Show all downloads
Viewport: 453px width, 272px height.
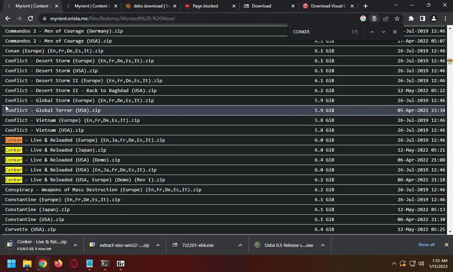[426, 245]
